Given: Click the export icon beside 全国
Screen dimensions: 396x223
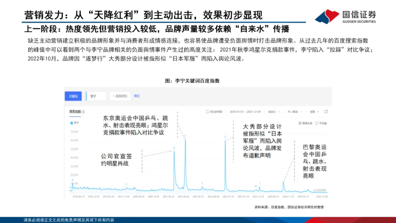Looking at the screenshot, I should 326,111.
